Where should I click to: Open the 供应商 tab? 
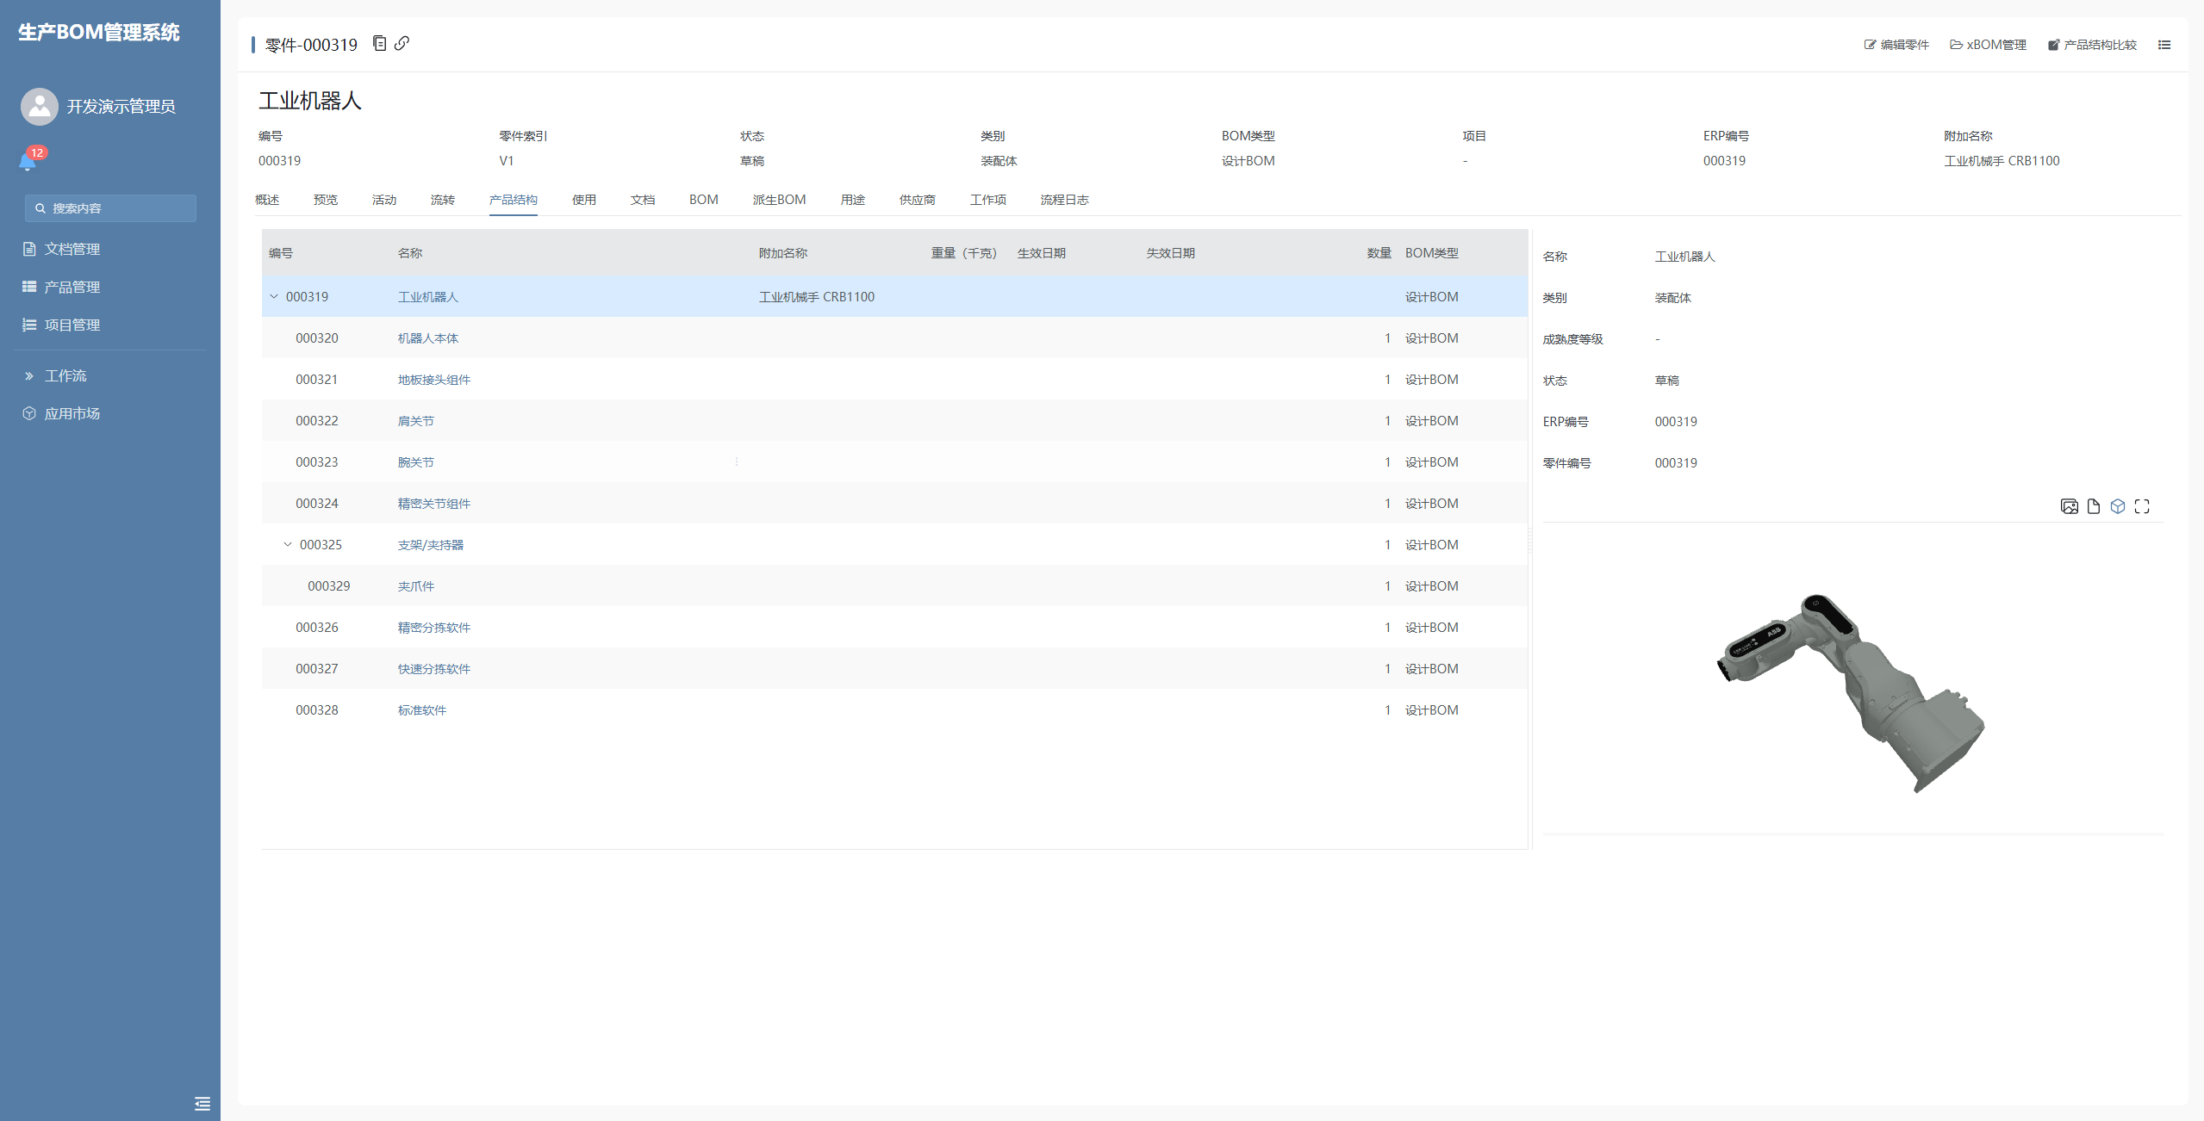(x=917, y=200)
